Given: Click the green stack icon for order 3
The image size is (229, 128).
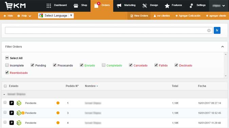Looking at the screenshot, I should click(19, 113).
